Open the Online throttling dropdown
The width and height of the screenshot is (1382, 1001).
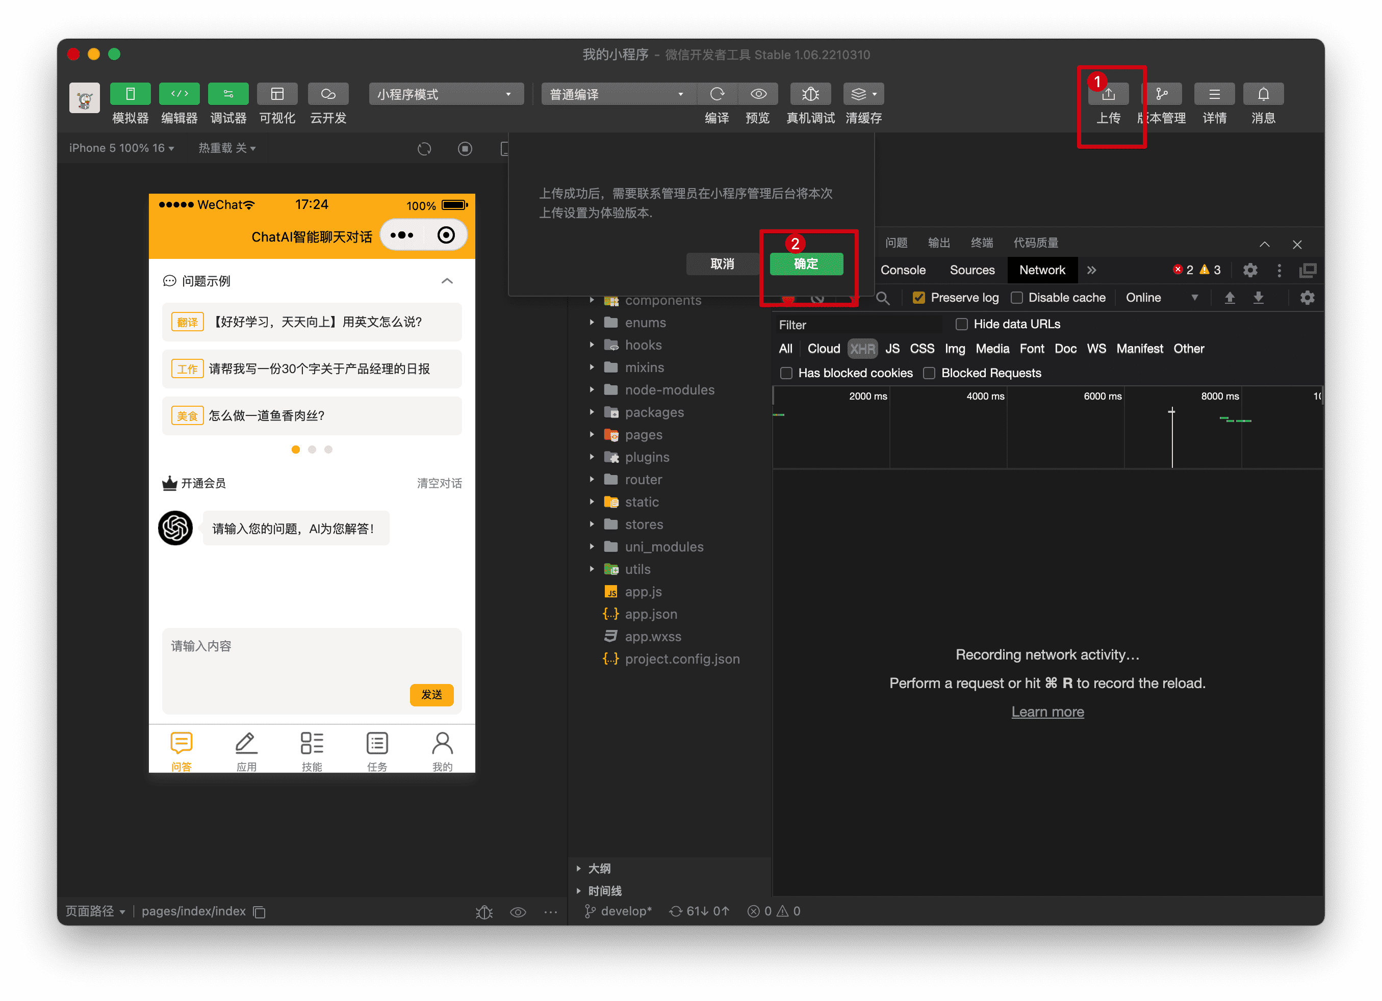pyautogui.click(x=1161, y=298)
